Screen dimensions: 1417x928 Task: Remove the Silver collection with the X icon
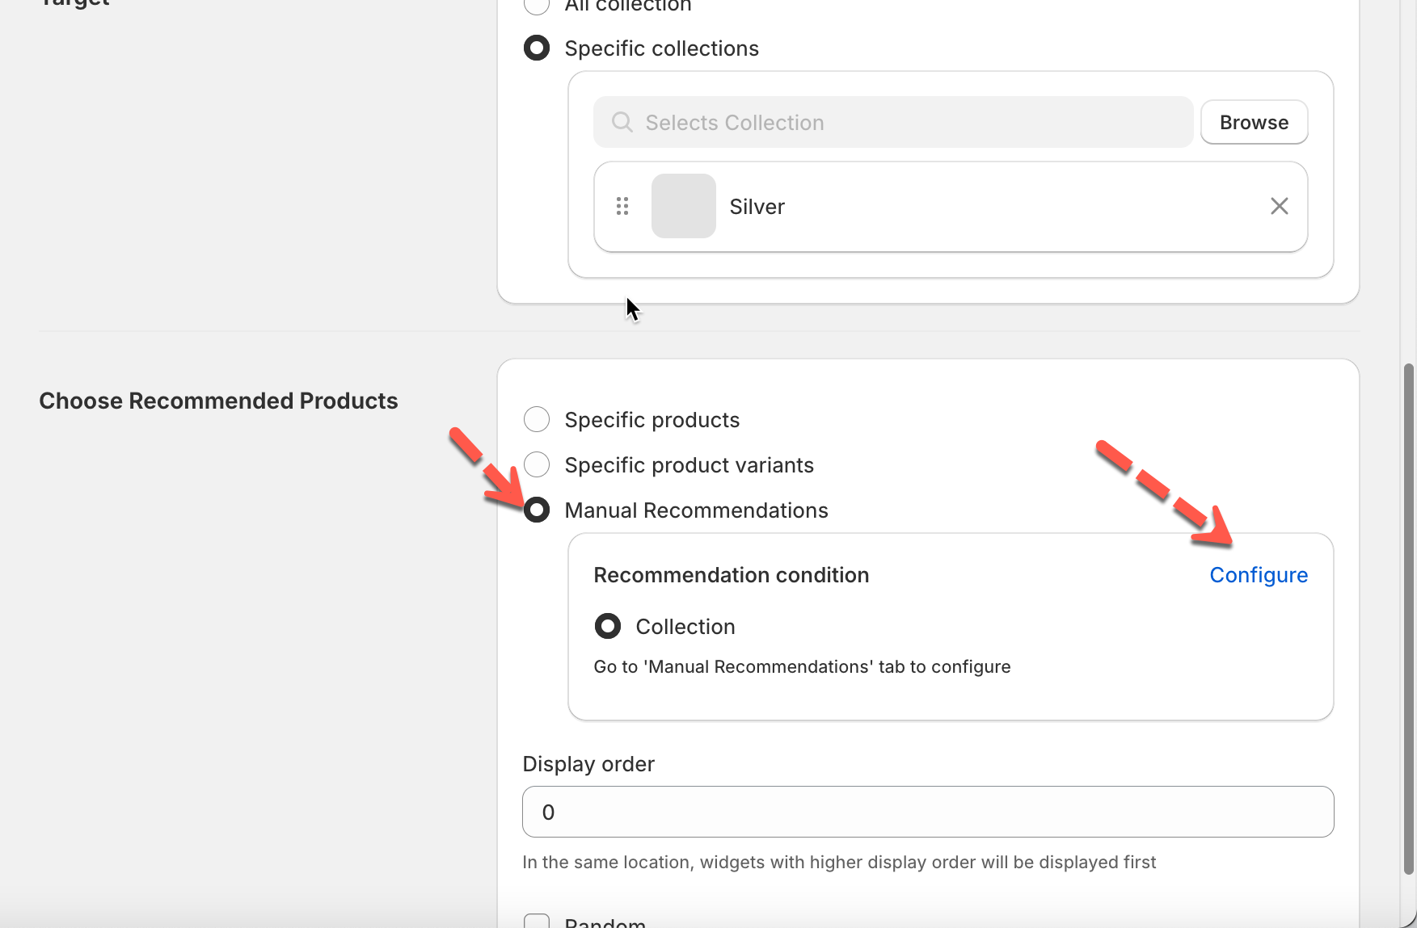1279,207
